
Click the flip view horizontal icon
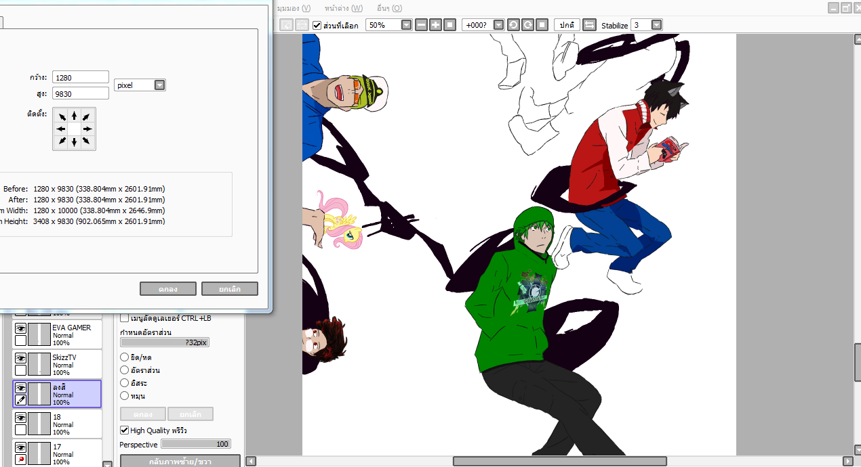tap(589, 25)
